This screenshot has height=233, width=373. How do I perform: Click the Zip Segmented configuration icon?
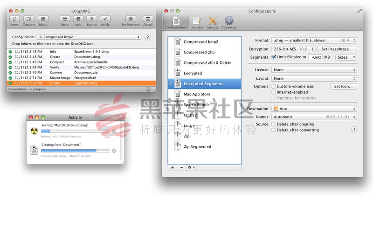coord(178,146)
